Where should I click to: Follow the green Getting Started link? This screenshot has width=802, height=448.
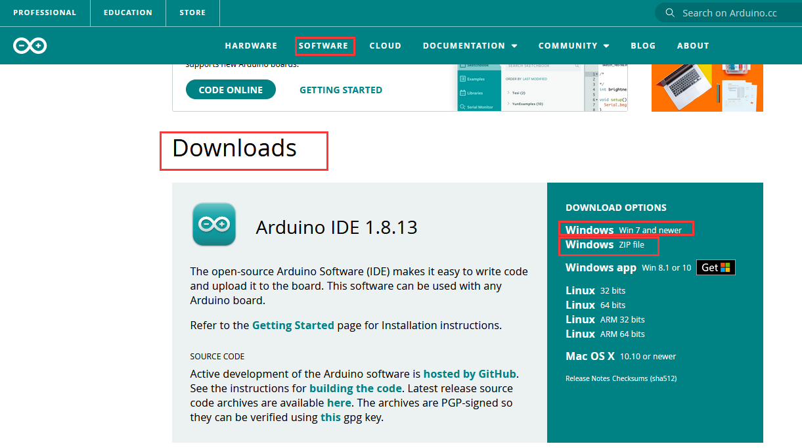click(340, 90)
